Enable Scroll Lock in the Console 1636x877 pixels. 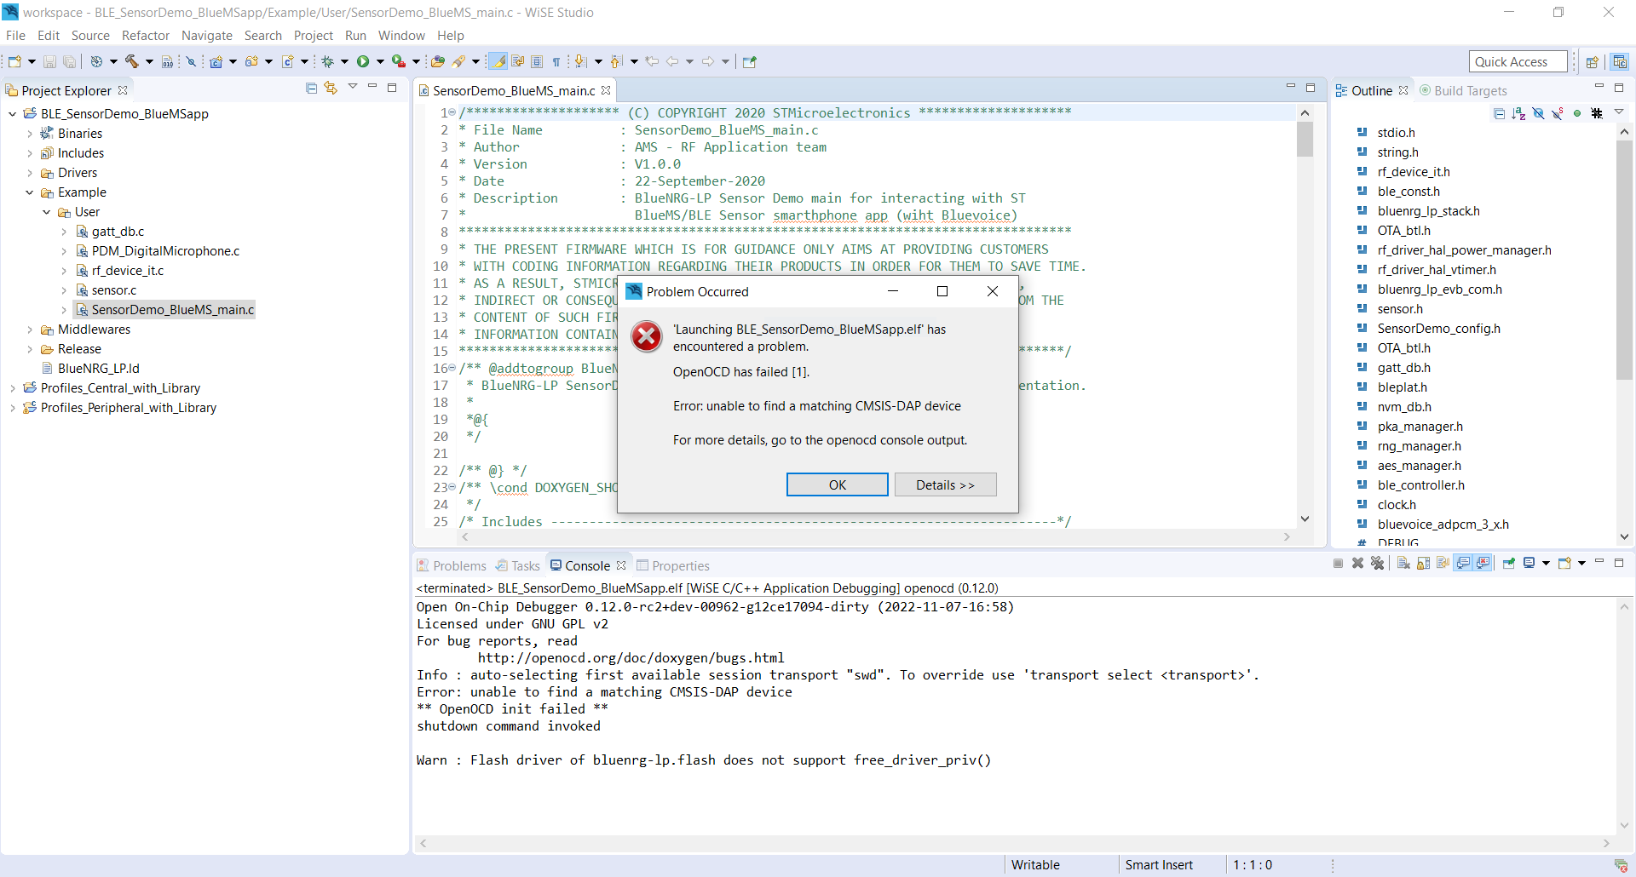(x=1423, y=563)
